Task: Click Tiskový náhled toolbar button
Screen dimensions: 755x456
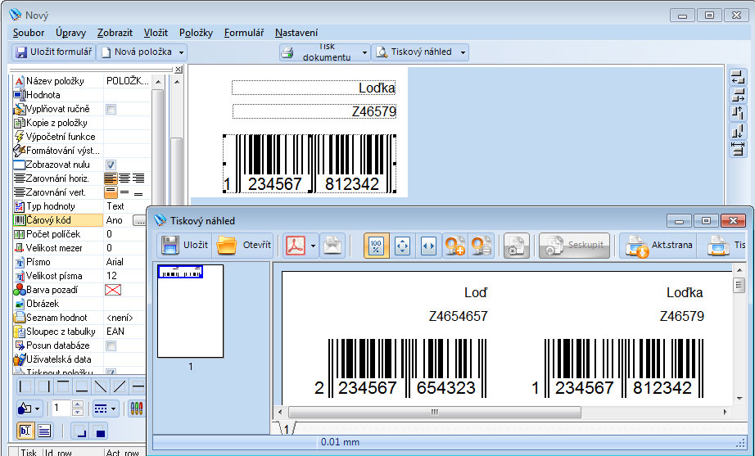Action: pyautogui.click(x=414, y=52)
